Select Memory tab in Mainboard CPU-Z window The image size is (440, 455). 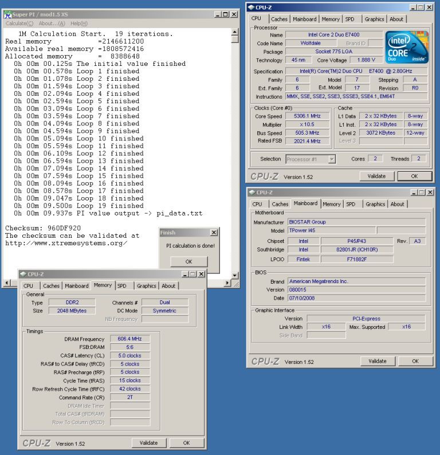tap(332, 204)
